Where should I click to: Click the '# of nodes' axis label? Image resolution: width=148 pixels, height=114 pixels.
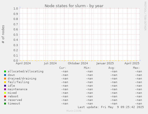tap(3, 34)
